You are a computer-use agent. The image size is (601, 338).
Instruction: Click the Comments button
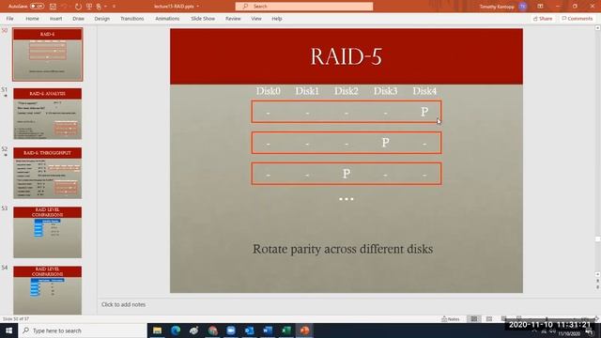[578, 19]
